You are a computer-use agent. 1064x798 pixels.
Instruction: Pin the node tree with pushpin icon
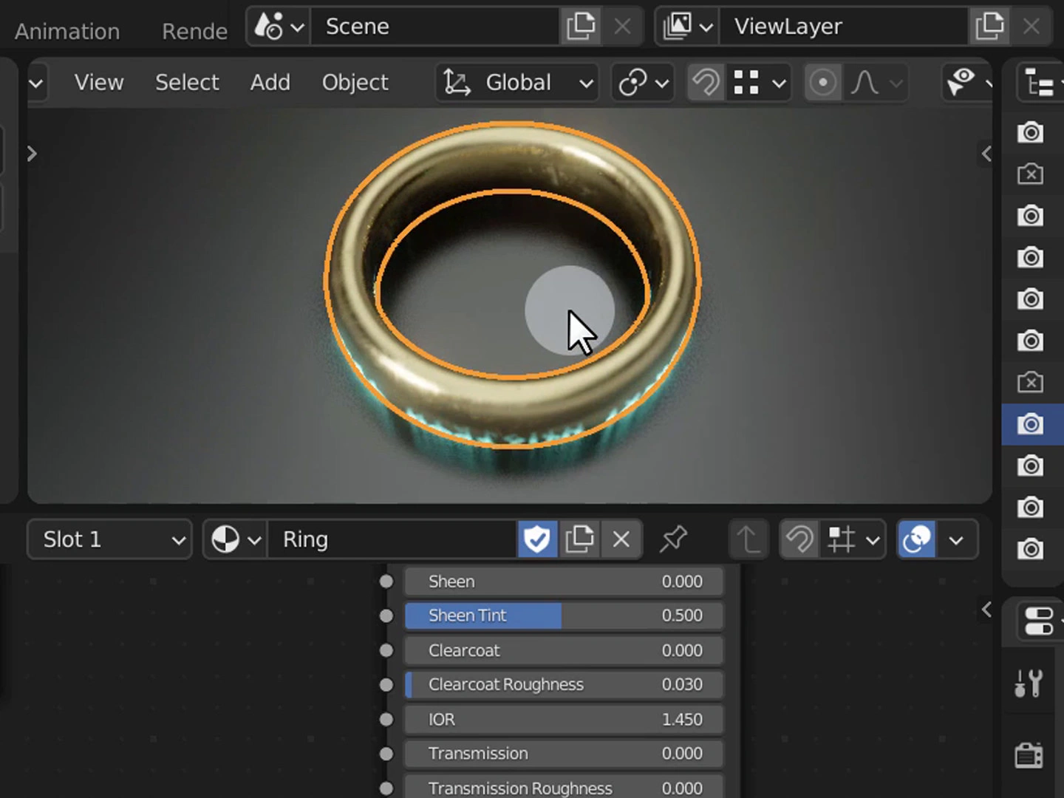tap(673, 540)
